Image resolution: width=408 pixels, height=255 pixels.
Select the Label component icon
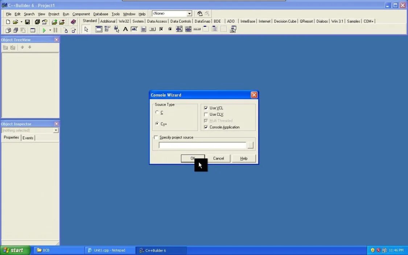(x=125, y=29)
